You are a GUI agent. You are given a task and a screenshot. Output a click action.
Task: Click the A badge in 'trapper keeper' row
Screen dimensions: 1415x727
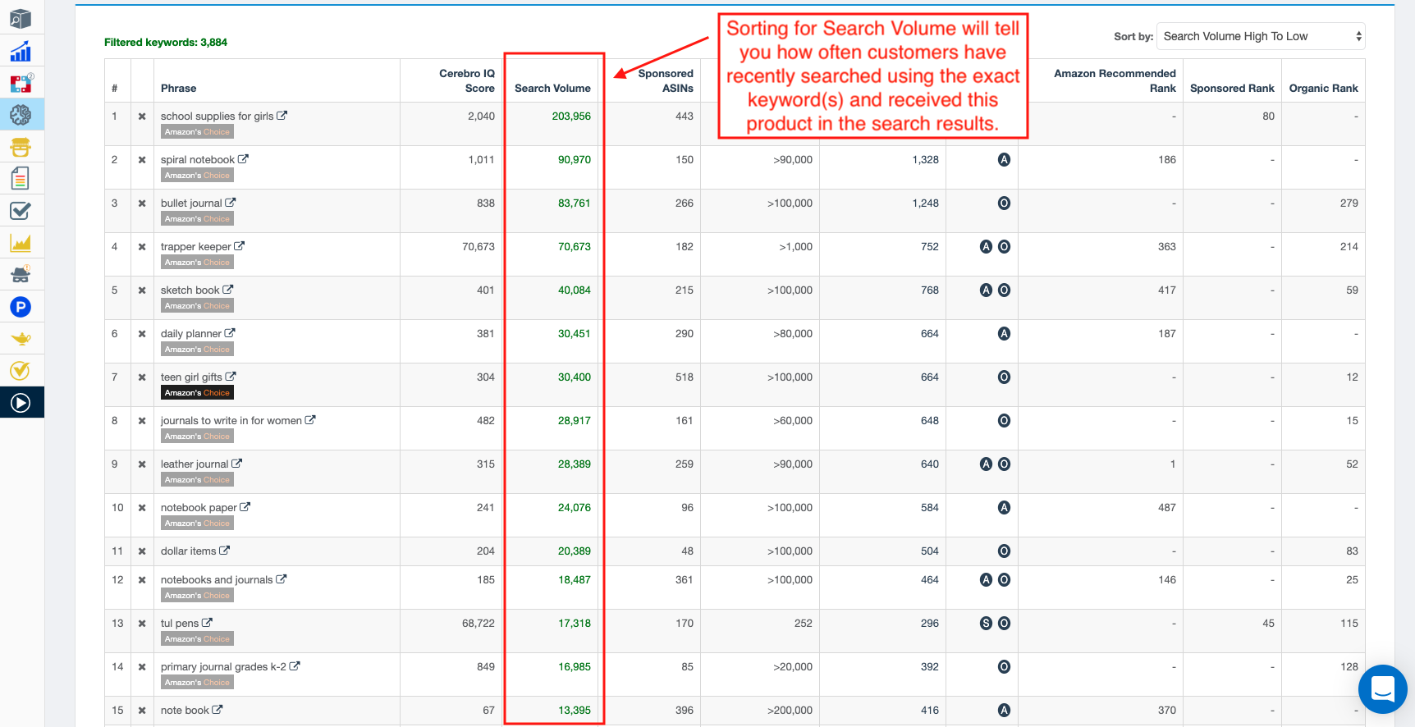(x=987, y=247)
